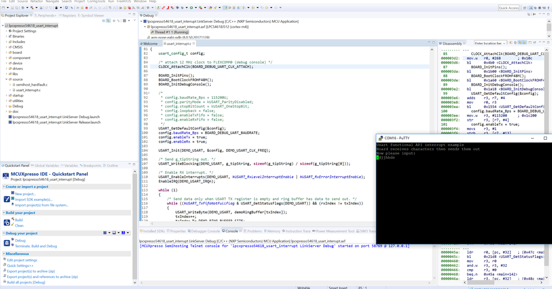Click Edit project settings link
Image resolution: width=552 pixels, height=289 pixels.
pos(22,260)
